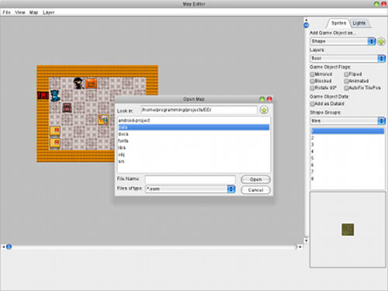
Task: Select shape 2 in shape list
Action: [x=348, y=137]
